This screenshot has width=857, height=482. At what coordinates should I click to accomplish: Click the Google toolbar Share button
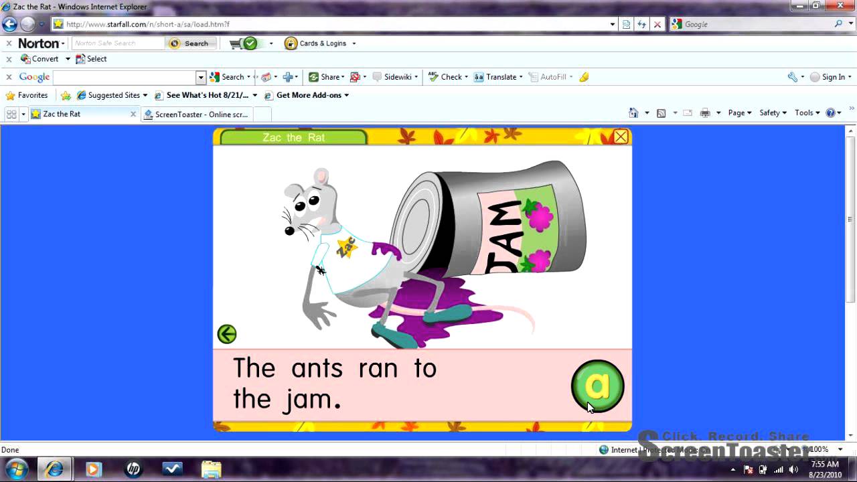pyautogui.click(x=325, y=77)
